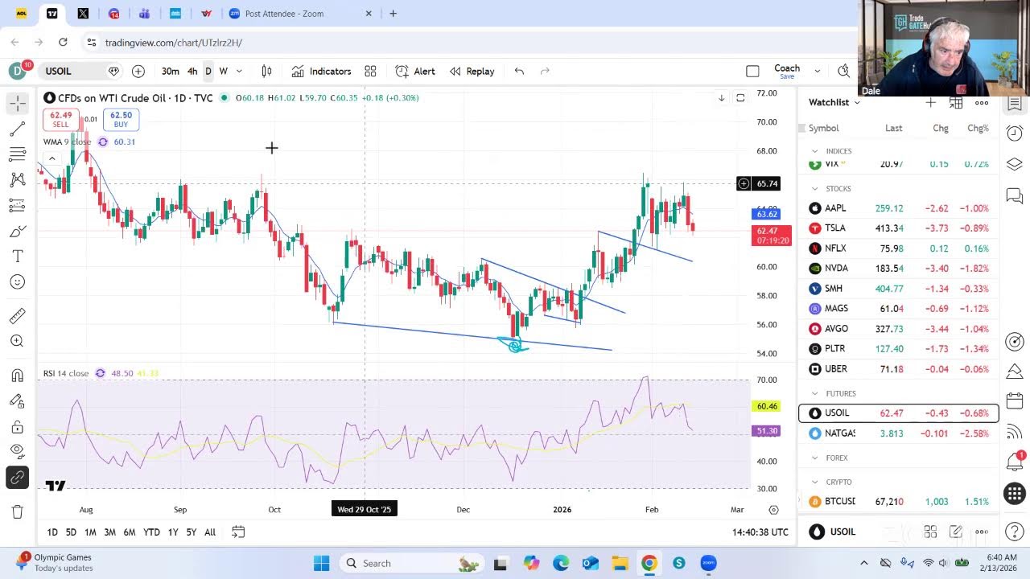The height and width of the screenshot is (579, 1030).
Task: Switch to the 4h timeframe
Action: click(x=192, y=71)
